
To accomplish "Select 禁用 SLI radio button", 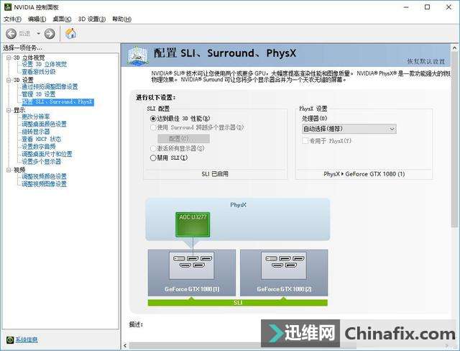I will 153,158.
